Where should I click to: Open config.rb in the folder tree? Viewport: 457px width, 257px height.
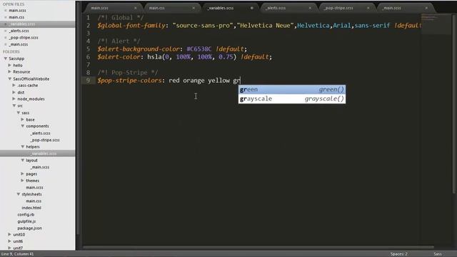26,215
